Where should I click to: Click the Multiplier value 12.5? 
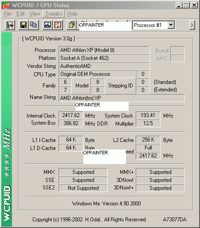click(148, 123)
